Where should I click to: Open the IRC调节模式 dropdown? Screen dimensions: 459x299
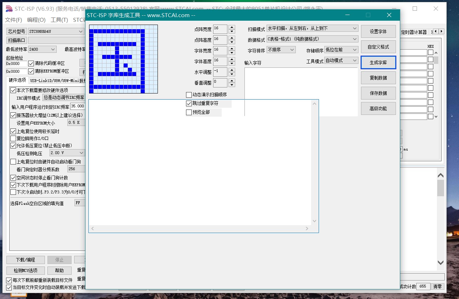[x=63, y=97]
